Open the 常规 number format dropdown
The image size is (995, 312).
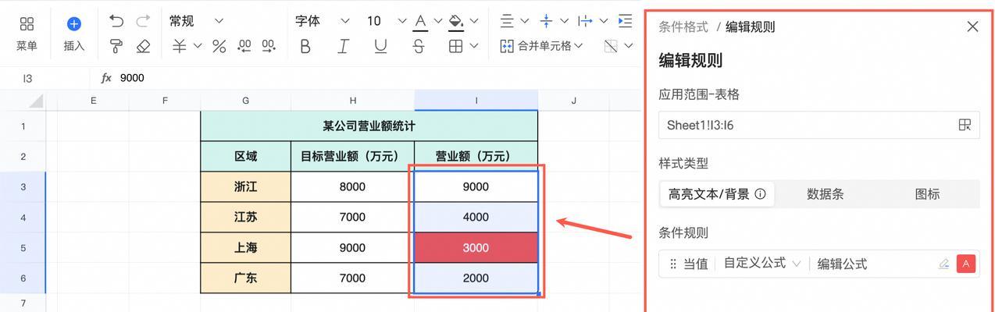(x=197, y=22)
